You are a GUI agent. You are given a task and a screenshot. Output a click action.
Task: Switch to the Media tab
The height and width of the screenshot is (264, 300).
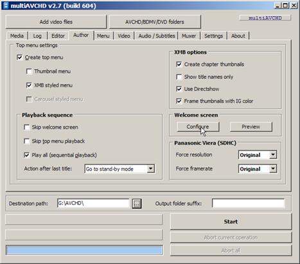click(x=17, y=36)
